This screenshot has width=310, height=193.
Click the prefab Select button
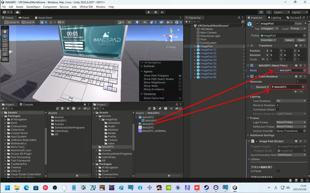click(x=289, y=40)
